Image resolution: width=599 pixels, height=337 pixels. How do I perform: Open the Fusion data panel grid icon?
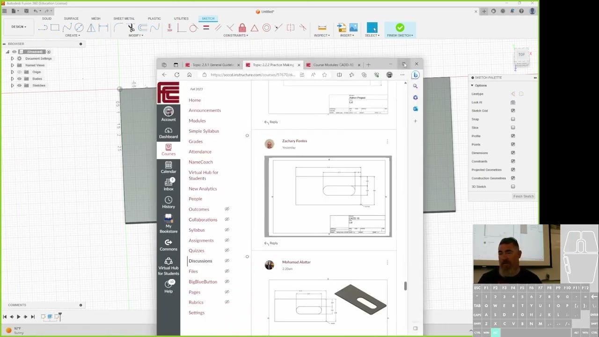[4, 11]
